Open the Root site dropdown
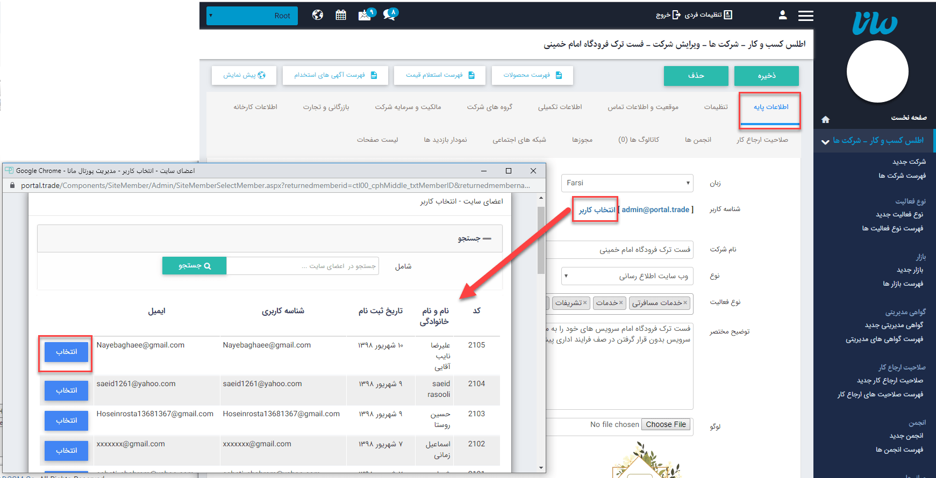Image resolution: width=936 pixels, height=478 pixels. pos(252,16)
